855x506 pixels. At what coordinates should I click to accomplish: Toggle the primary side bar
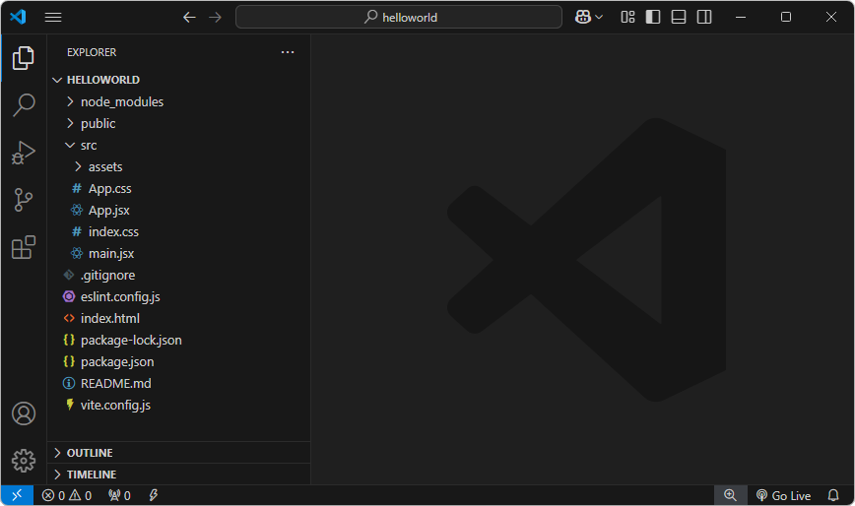(653, 17)
